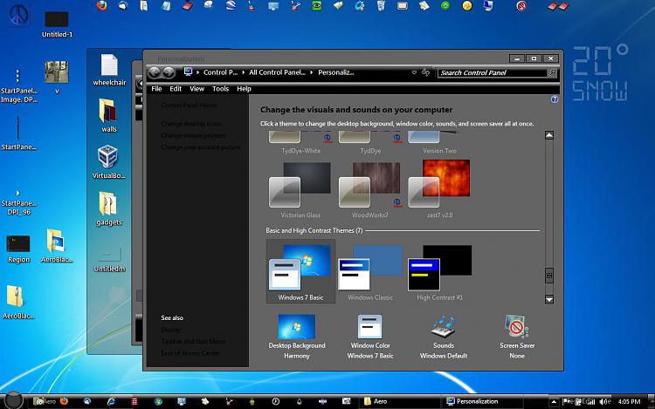The image size is (655, 409).
Task: Click the wrench and screwdriver dock icon
Action: coord(295,5)
